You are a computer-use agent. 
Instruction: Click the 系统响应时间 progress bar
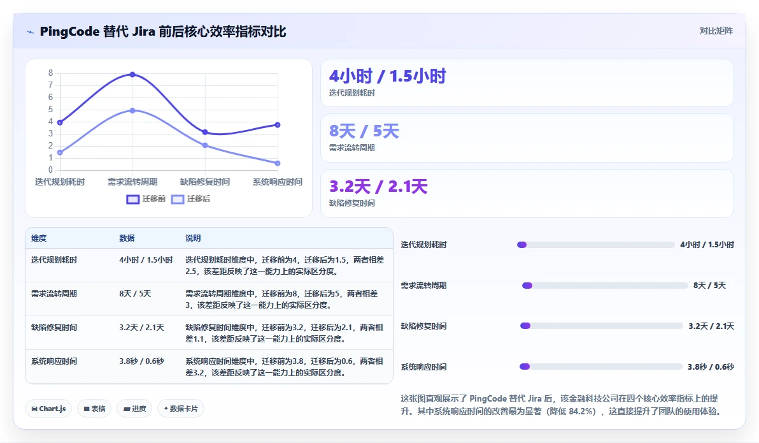pos(600,367)
